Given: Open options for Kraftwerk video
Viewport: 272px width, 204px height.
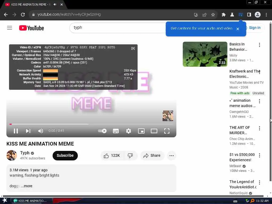Looking at the screenshot, I should 259,72.
